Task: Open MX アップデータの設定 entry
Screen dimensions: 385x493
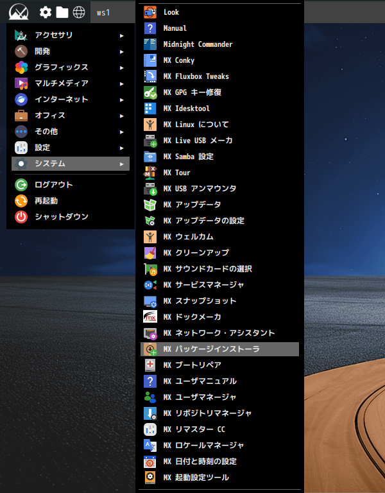Action: click(219, 221)
